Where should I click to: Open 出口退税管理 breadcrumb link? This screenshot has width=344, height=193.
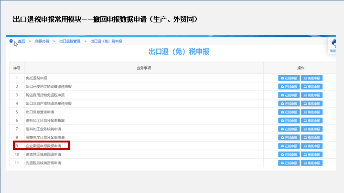70,41
